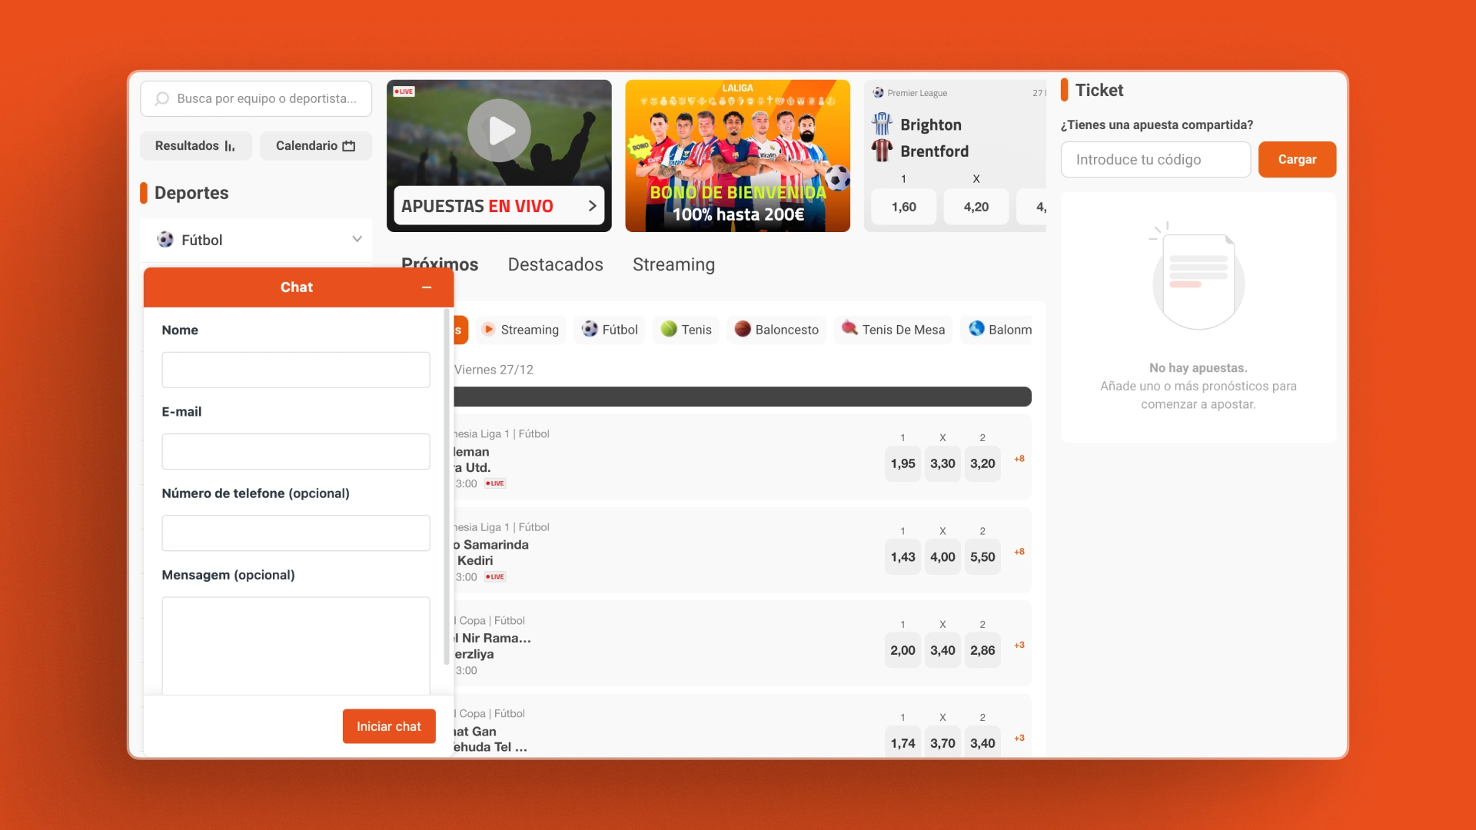This screenshot has width=1476, height=830.
Task: Pick odds 1,60 for Brighton win
Action: (x=903, y=207)
